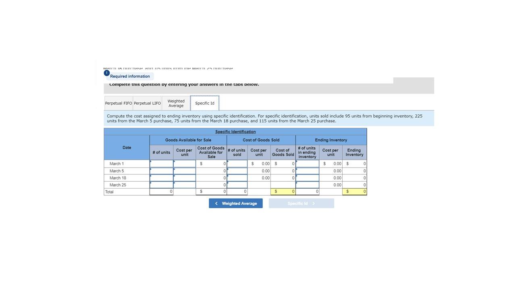Click the March 5 row label
The image size is (516, 290).
(x=117, y=171)
